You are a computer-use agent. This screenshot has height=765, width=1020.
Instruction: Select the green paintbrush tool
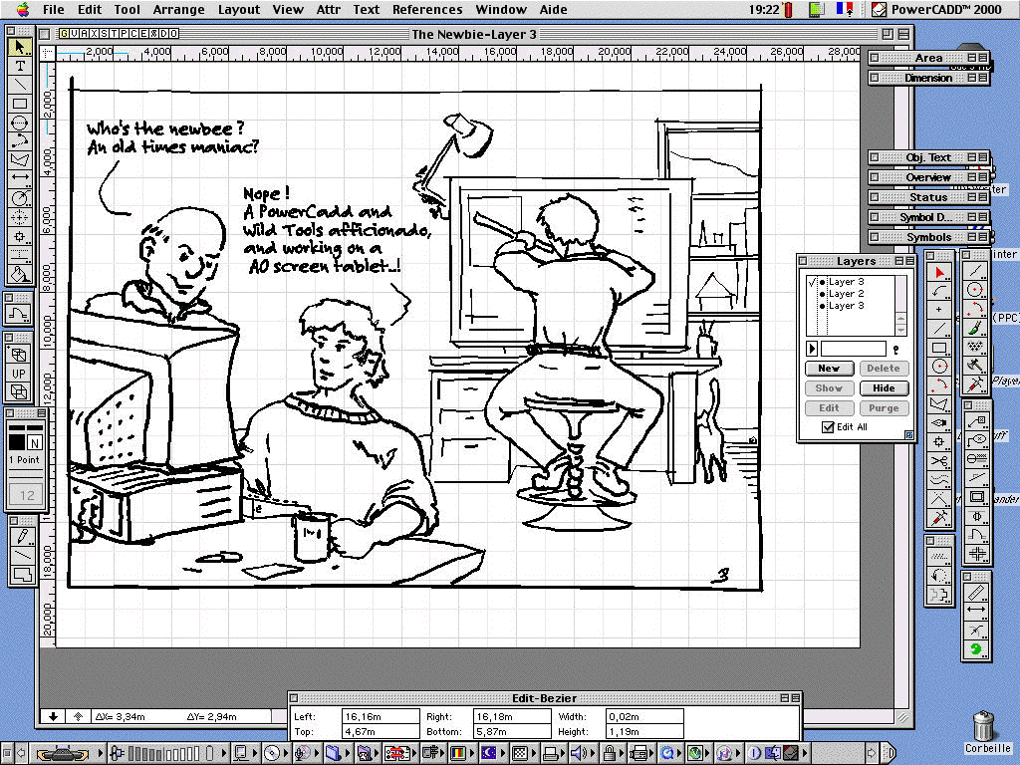tap(975, 327)
